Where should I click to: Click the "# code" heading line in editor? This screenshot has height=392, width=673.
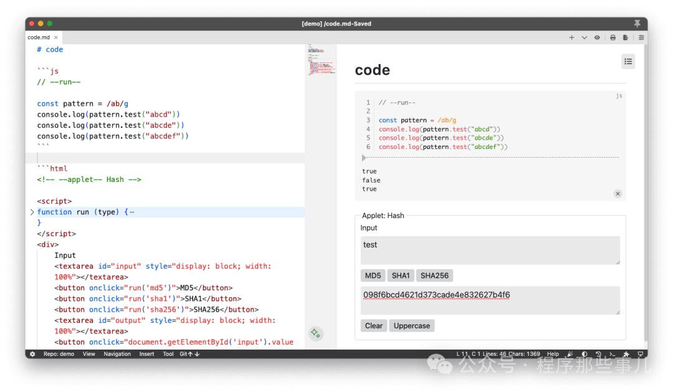[50, 49]
